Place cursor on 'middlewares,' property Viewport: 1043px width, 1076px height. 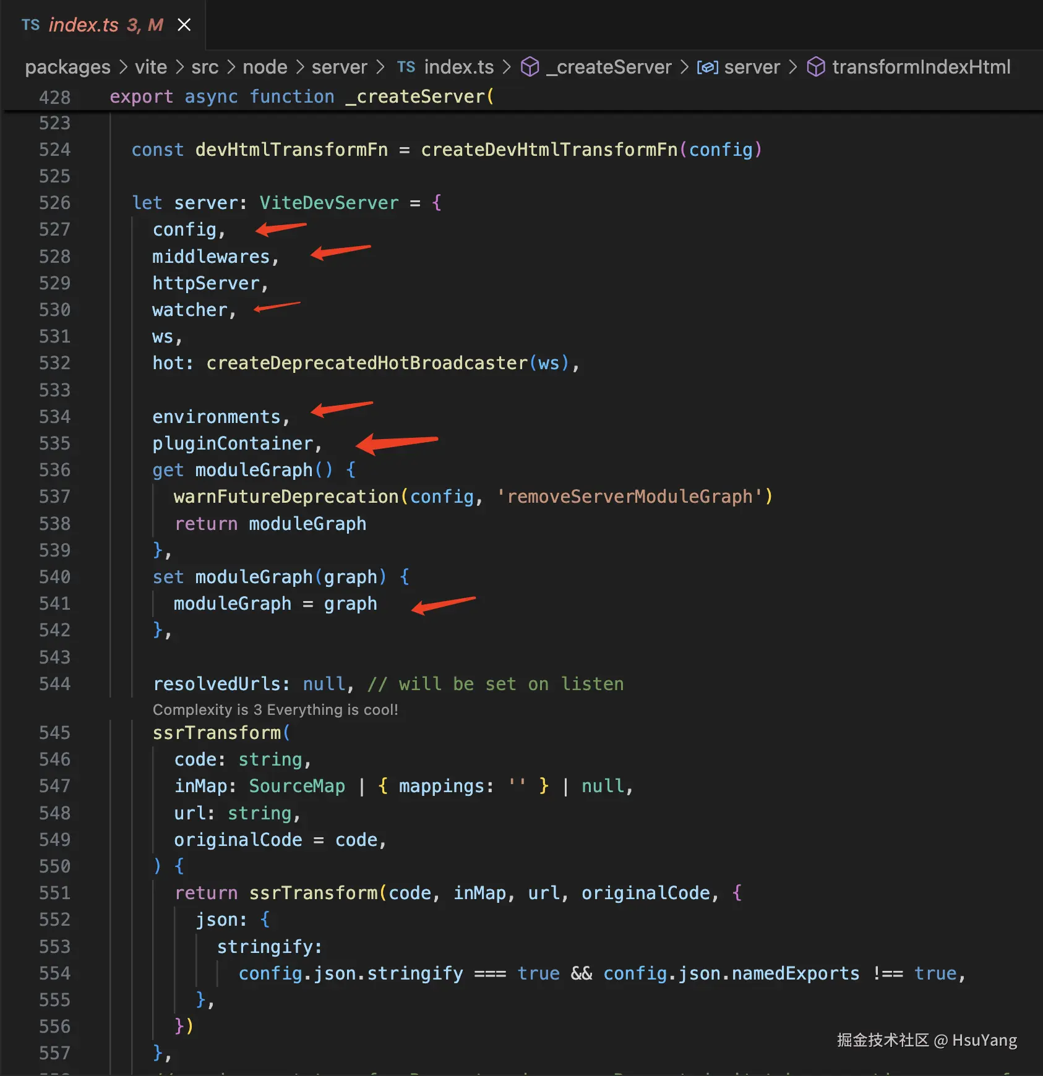[216, 257]
